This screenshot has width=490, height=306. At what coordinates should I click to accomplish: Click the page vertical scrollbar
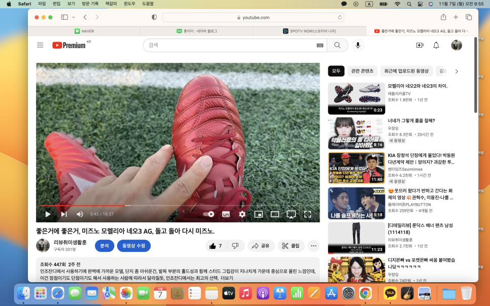tap(476, 75)
